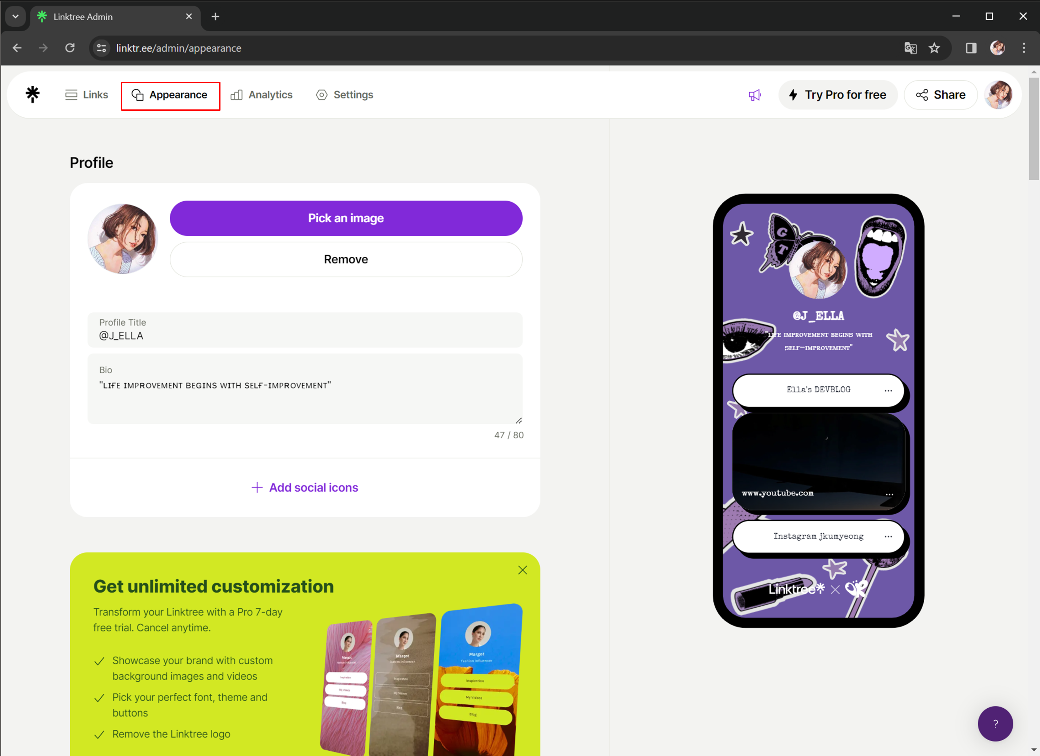
Task: Bookmark this page with star icon
Action: pyautogui.click(x=934, y=48)
